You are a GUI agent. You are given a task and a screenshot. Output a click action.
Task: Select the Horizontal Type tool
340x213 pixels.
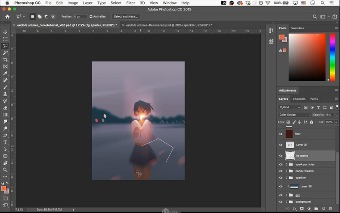(5, 142)
